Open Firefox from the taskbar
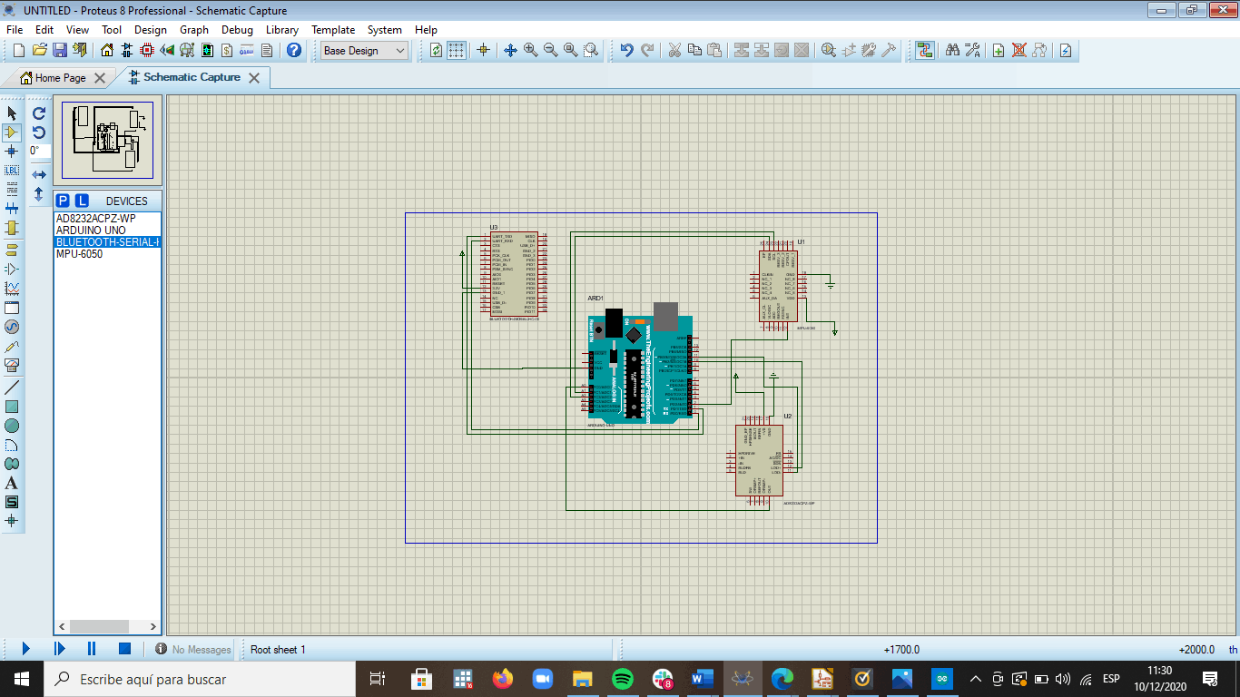Viewport: 1240px width, 697px height. click(503, 679)
